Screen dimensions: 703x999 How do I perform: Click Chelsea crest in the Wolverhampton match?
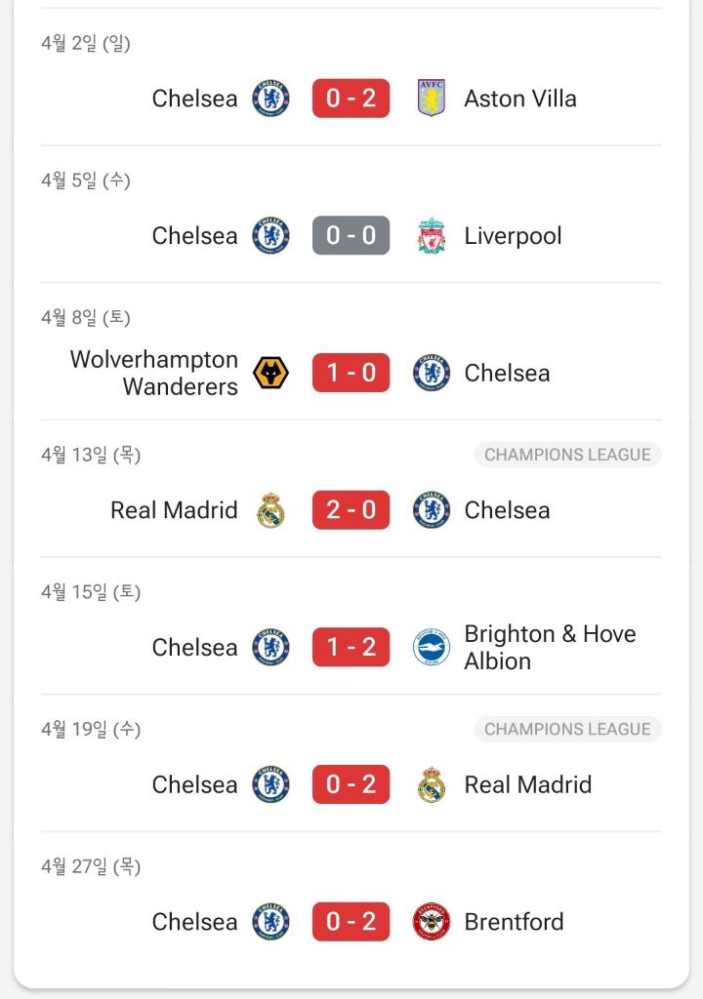[432, 373]
